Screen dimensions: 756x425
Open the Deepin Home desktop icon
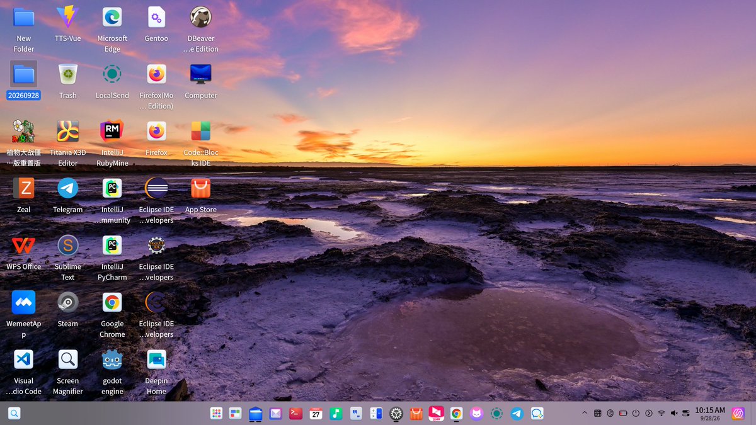156,359
